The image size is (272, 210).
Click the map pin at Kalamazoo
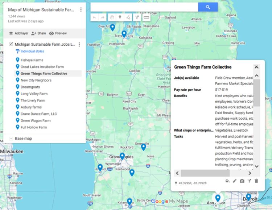(129, 202)
